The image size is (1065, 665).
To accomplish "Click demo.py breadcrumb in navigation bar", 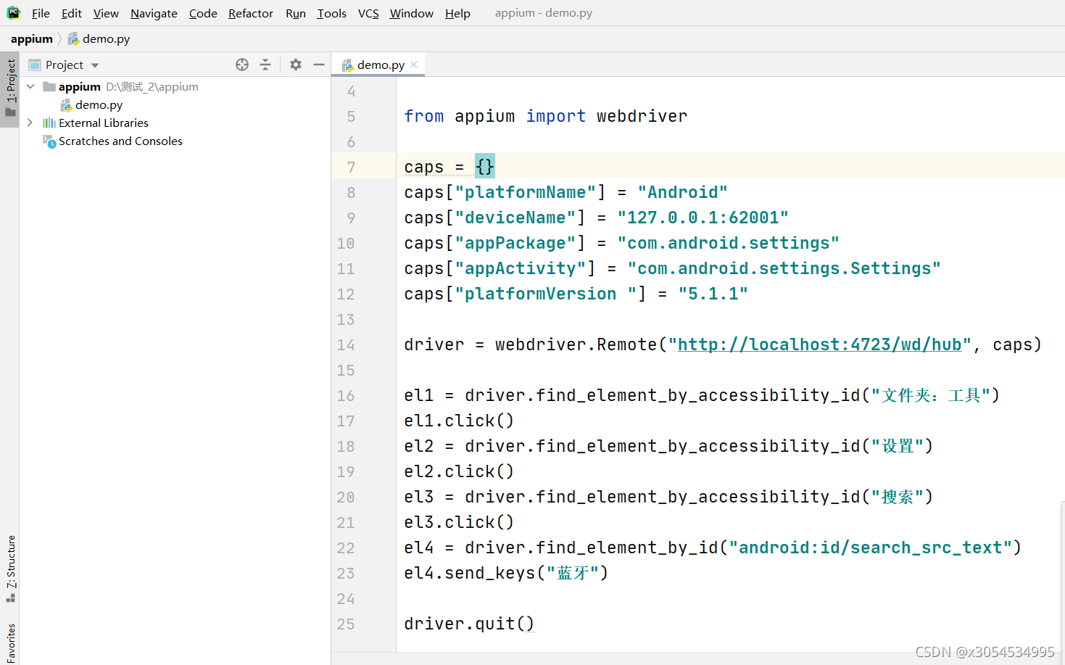I will (x=99, y=39).
